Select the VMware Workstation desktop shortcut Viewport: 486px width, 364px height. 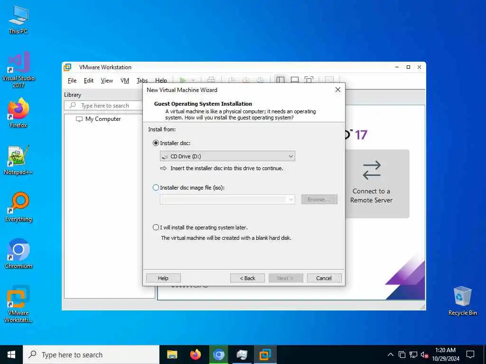(x=19, y=304)
